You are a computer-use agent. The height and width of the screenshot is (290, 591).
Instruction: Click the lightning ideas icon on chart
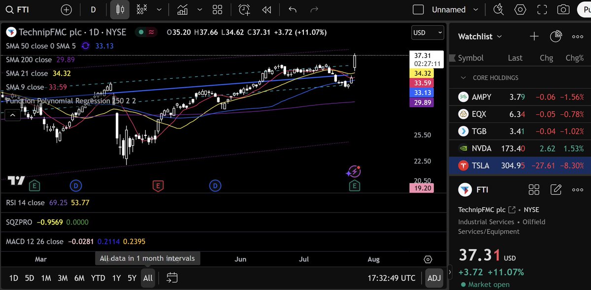pyautogui.click(x=354, y=172)
